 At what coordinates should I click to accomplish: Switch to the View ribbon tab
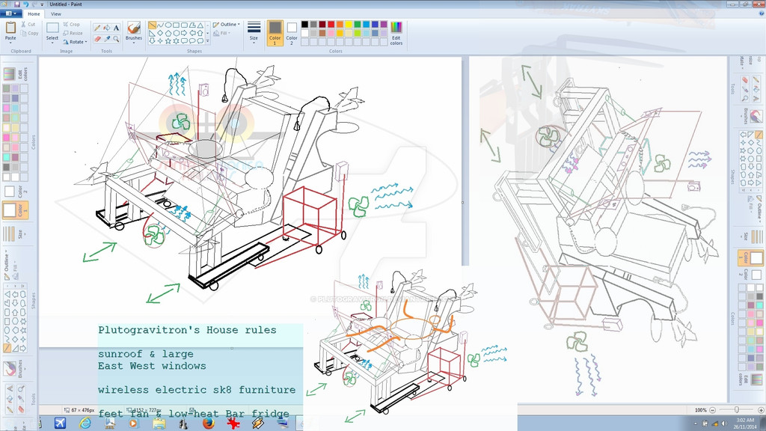tap(56, 13)
